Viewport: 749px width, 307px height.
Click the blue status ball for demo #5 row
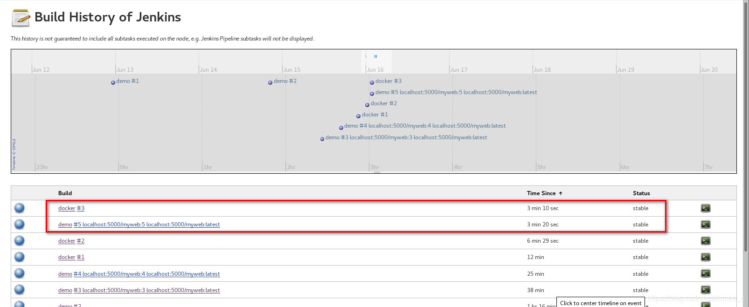20,224
